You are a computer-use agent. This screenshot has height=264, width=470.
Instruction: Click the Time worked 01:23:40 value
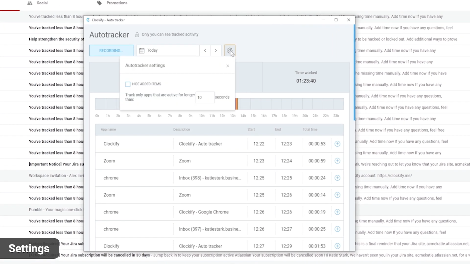pos(306,81)
